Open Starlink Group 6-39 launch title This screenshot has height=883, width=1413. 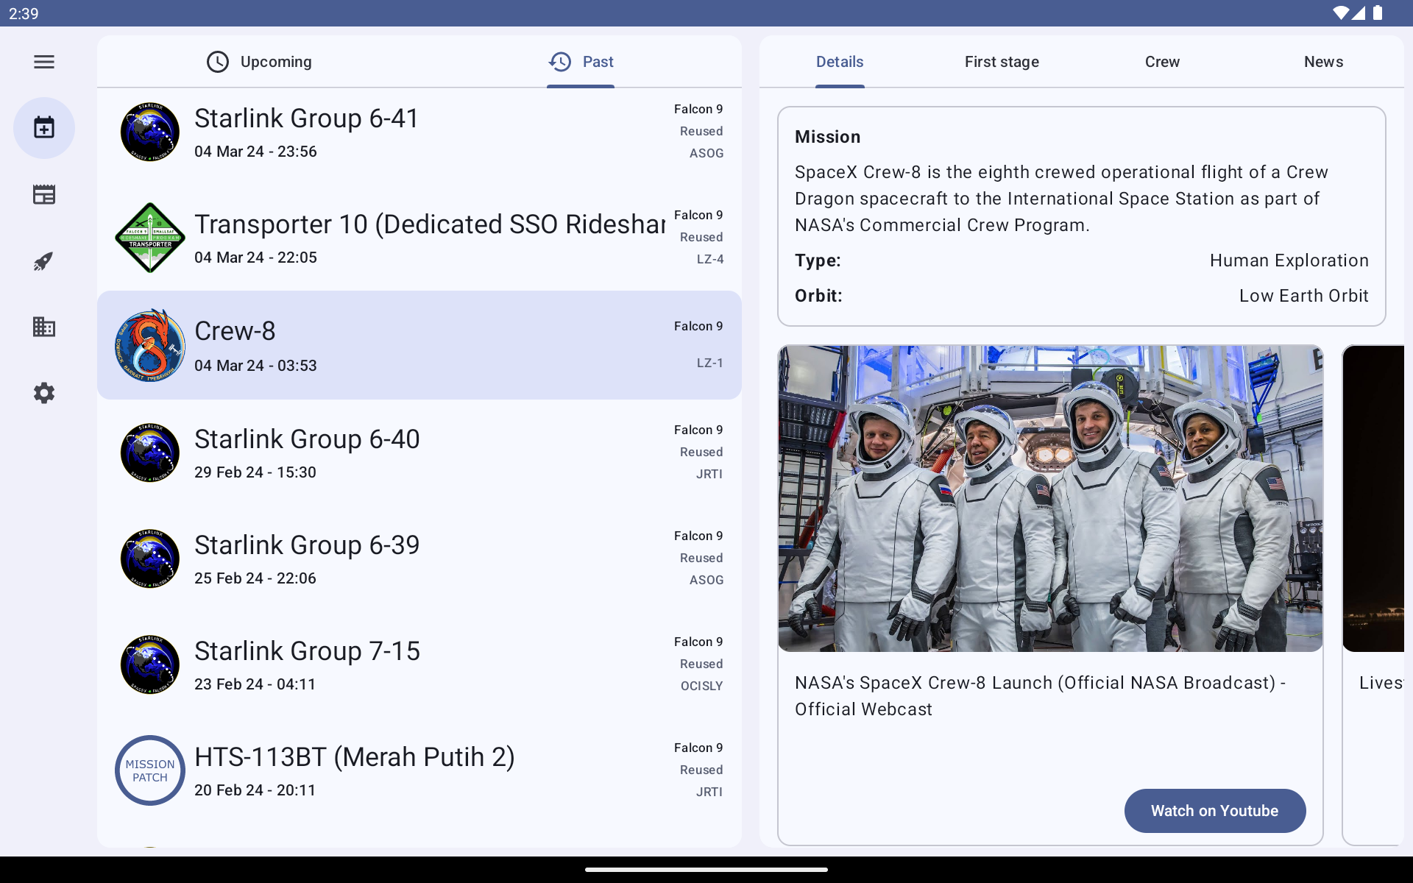click(x=307, y=545)
